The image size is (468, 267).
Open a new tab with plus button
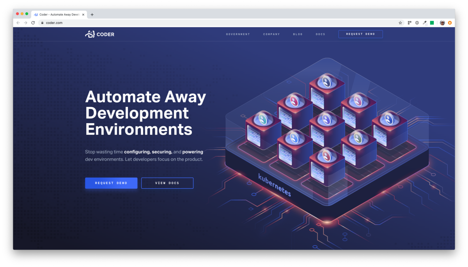[x=92, y=15]
